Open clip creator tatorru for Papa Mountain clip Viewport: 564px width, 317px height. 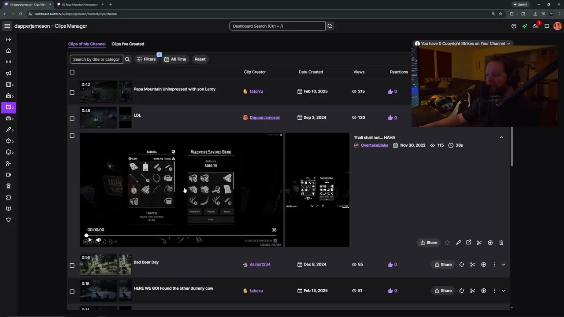pos(256,91)
